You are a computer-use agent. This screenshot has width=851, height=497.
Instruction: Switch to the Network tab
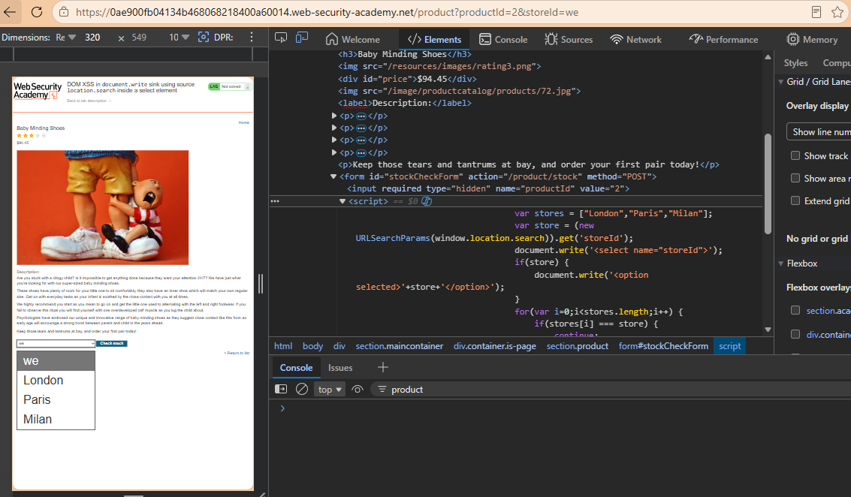point(635,40)
